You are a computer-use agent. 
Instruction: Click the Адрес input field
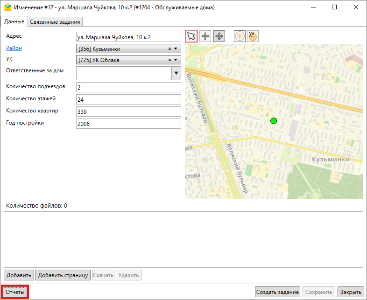click(128, 37)
